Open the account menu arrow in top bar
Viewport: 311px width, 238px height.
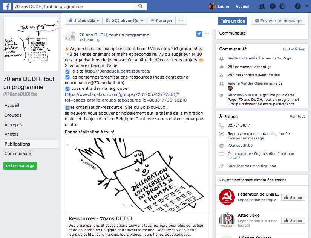point(307,6)
